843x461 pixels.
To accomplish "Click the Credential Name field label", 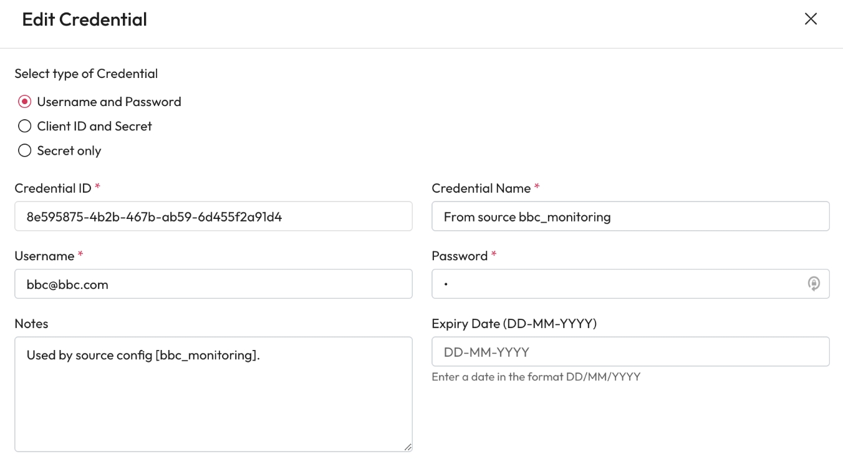I will [481, 188].
